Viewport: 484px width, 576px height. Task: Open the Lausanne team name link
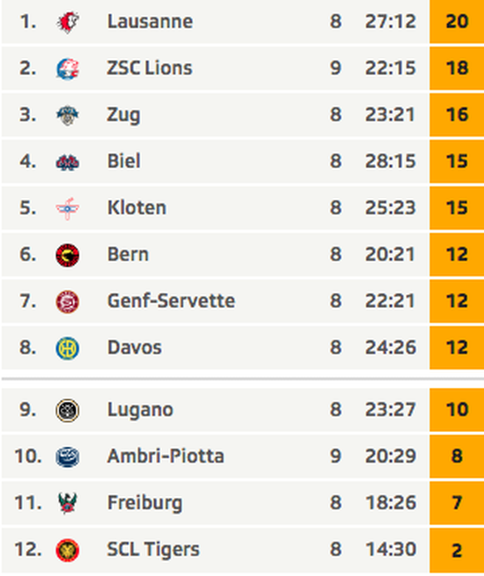(x=150, y=22)
